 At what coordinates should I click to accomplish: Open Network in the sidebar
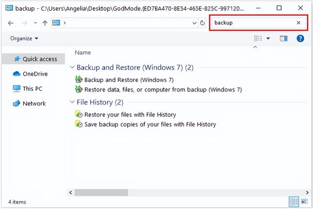[x=29, y=104]
